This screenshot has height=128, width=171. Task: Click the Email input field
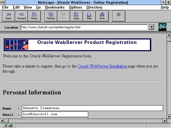tap(55, 114)
